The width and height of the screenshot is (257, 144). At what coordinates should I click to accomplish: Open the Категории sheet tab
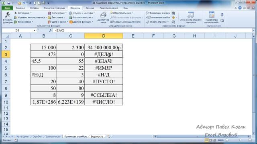(x=22, y=136)
